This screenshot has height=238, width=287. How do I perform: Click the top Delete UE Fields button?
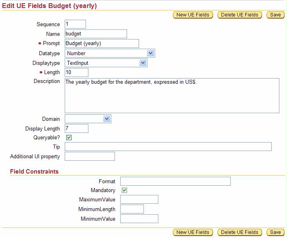pyautogui.click(x=240, y=15)
